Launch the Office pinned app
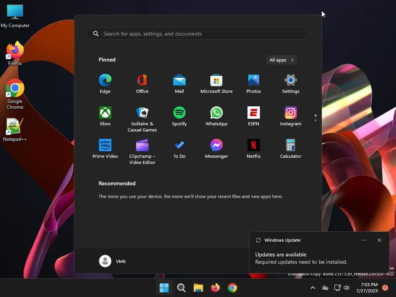Screen dimensions: 396x297 (x=142, y=84)
